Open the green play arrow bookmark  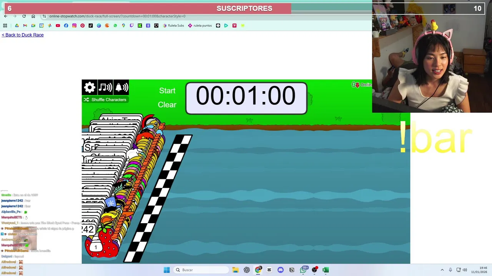tap(226, 26)
